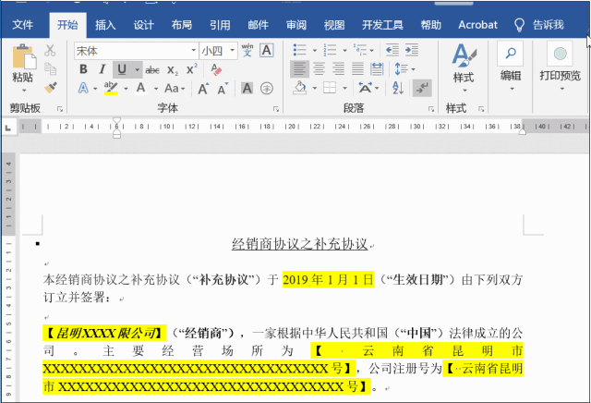The width and height of the screenshot is (591, 403).
Task: Click the Asian layout icon
Action: coord(365,89)
